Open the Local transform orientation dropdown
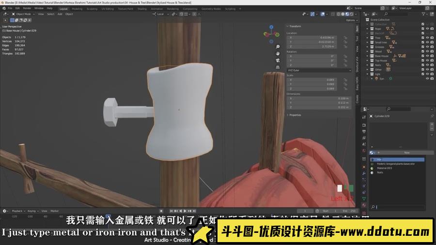The height and width of the screenshot is (245, 436). (161, 14)
